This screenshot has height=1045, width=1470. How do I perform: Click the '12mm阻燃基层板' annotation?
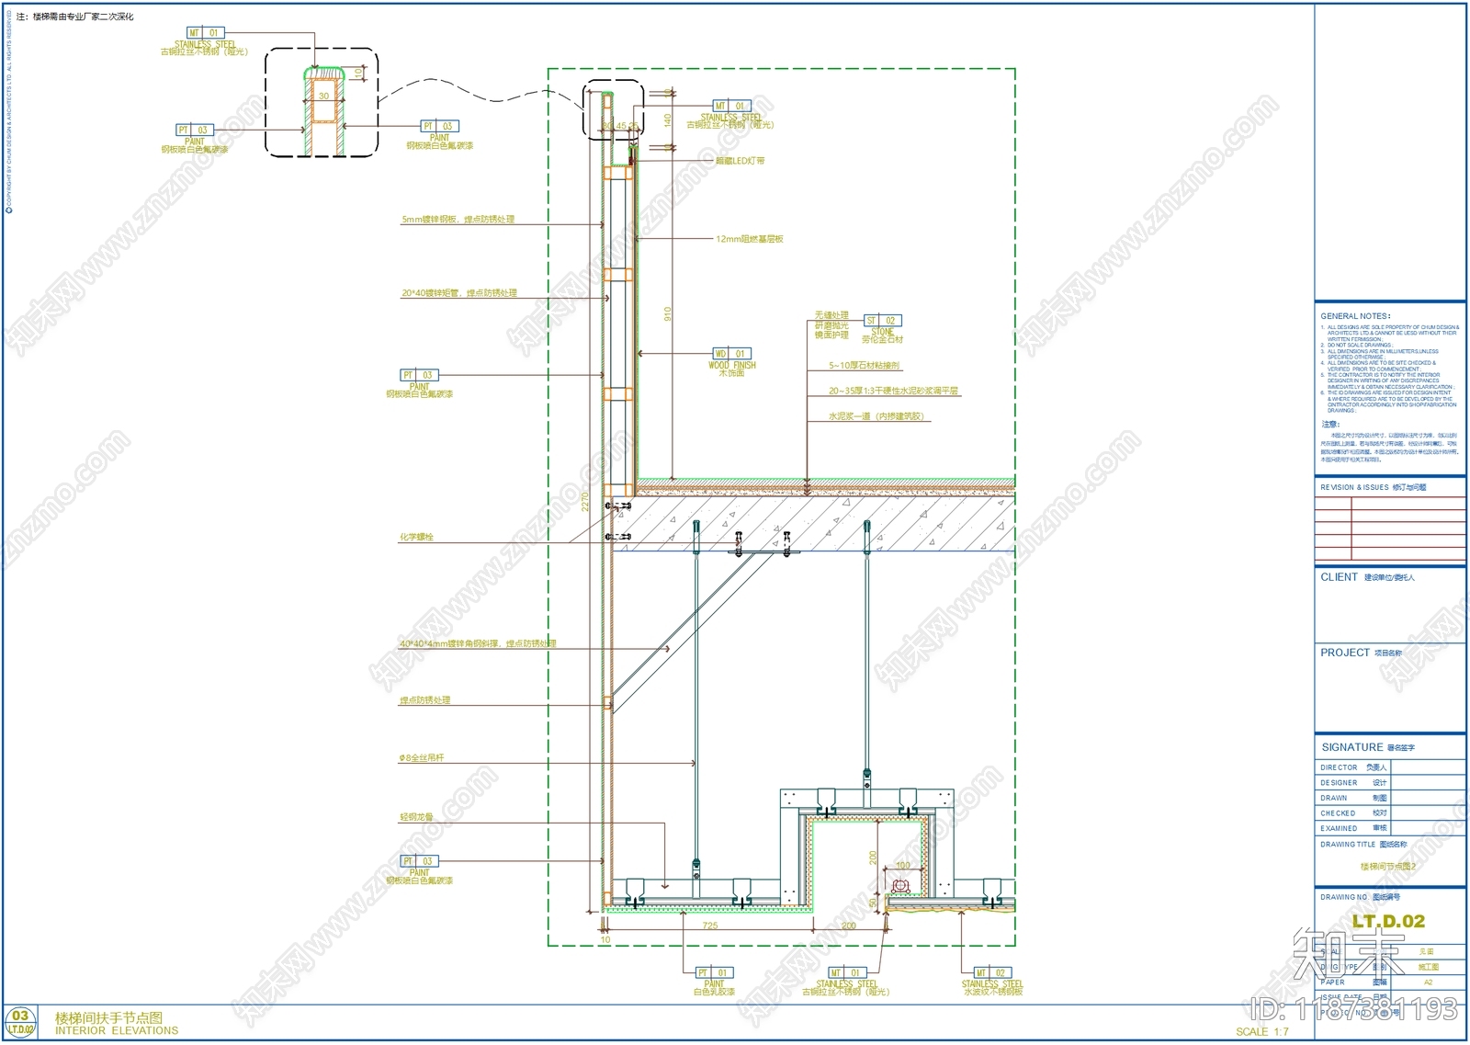click(750, 239)
